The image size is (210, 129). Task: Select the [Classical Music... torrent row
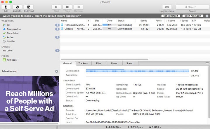coord(135,25)
